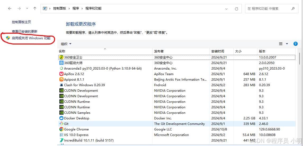Viewport: 303px width, 146px height.
Task: Click the 648 MB size cell
Action: pyautogui.click(x=249, y=74)
